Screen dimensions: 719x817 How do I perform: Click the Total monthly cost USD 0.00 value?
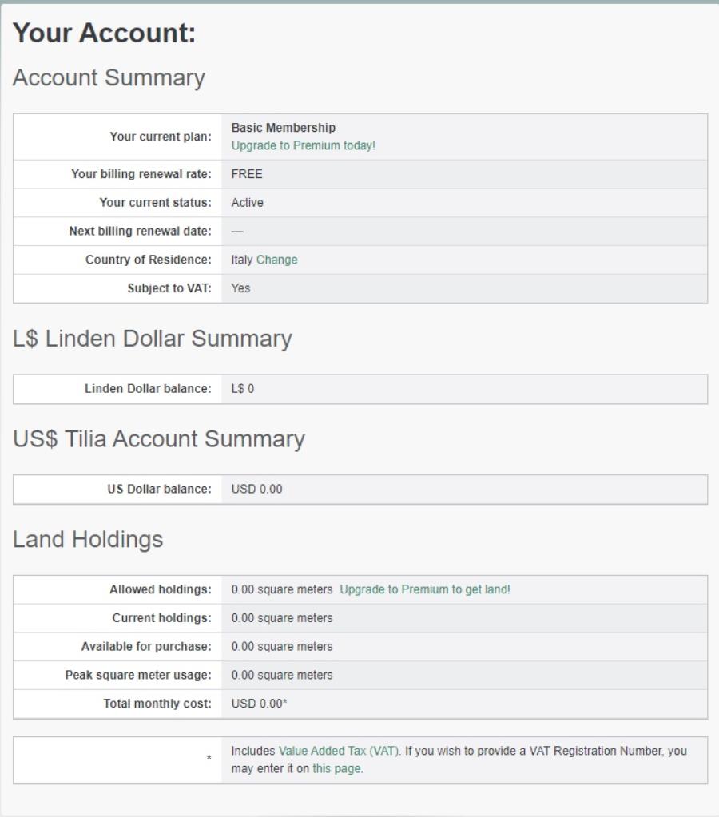[x=259, y=704]
